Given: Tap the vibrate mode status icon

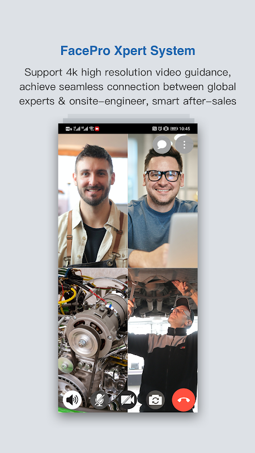Looking at the screenshot, I should coord(165,129).
